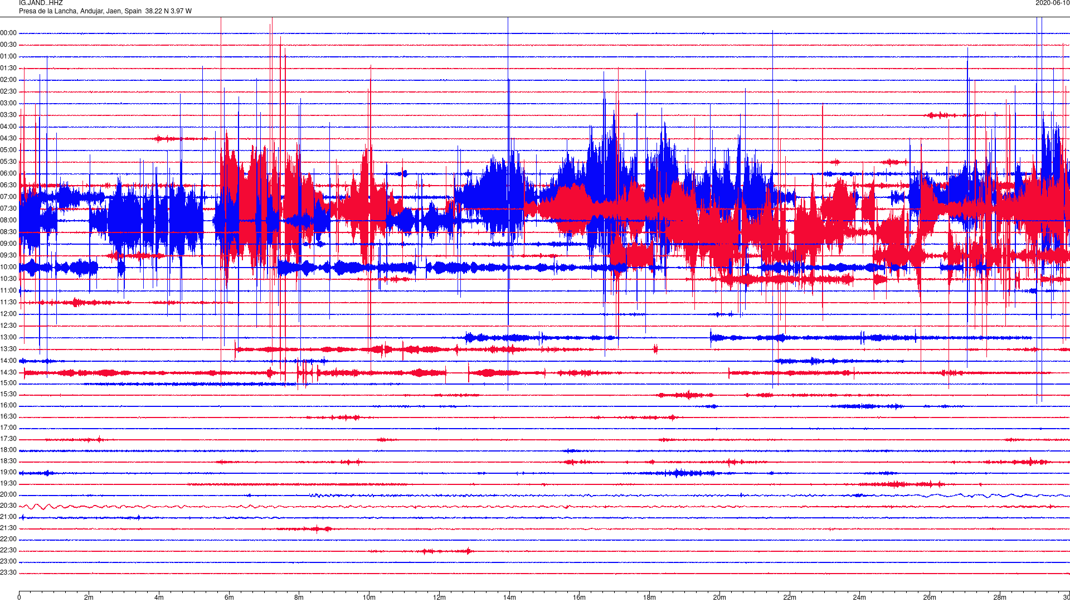Select the 00:30 trace time label
This screenshot has height=602, width=1070.
click(x=8, y=45)
